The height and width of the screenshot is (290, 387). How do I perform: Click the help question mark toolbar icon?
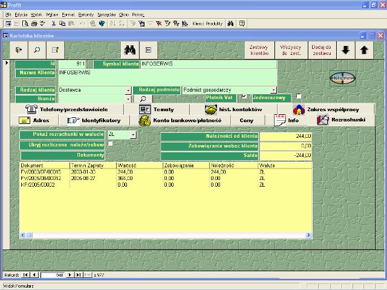pyautogui.click(x=242, y=24)
